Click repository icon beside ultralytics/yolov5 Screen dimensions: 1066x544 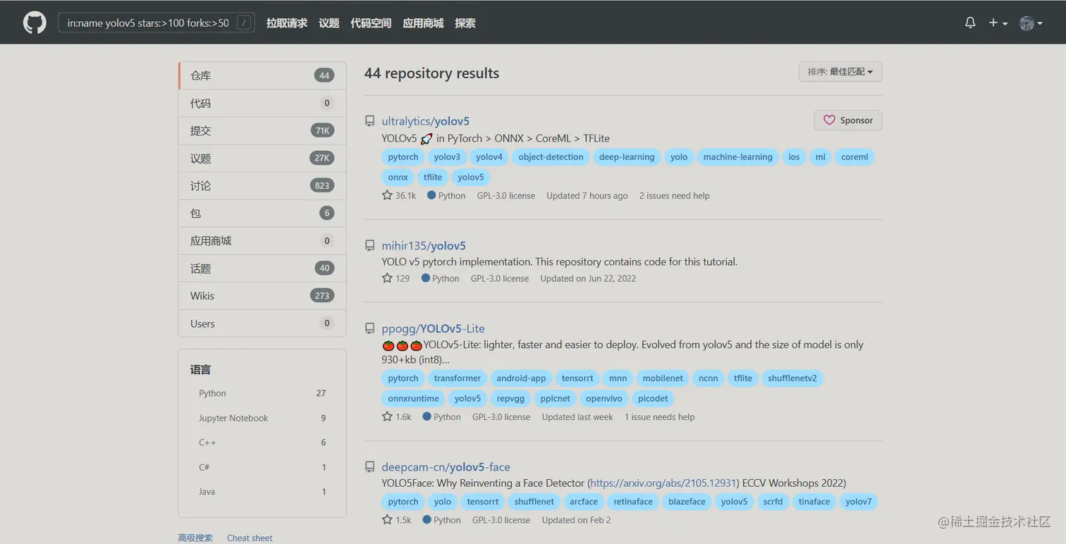pyautogui.click(x=369, y=121)
